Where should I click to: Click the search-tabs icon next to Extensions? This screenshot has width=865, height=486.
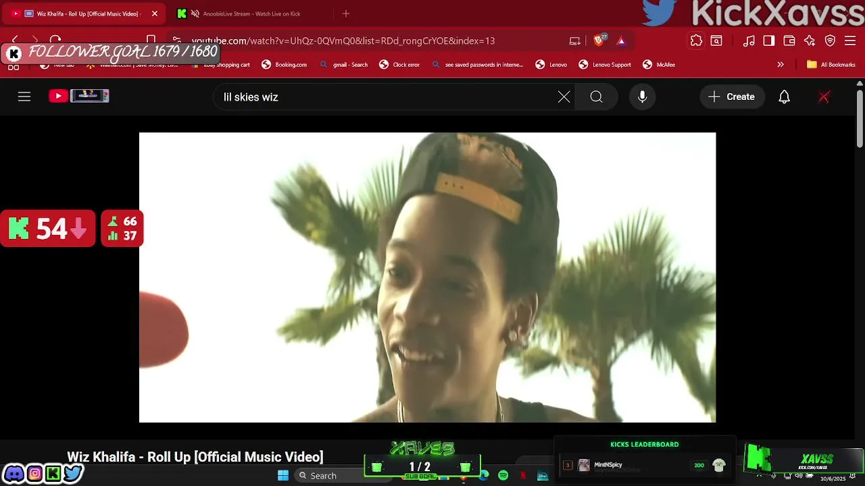pos(716,40)
